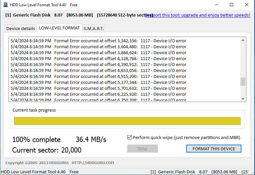This screenshot has width=255, height=175.
Task: Click the Stop button
Action: (143, 149)
